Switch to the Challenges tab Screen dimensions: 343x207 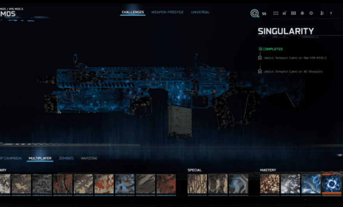(133, 12)
